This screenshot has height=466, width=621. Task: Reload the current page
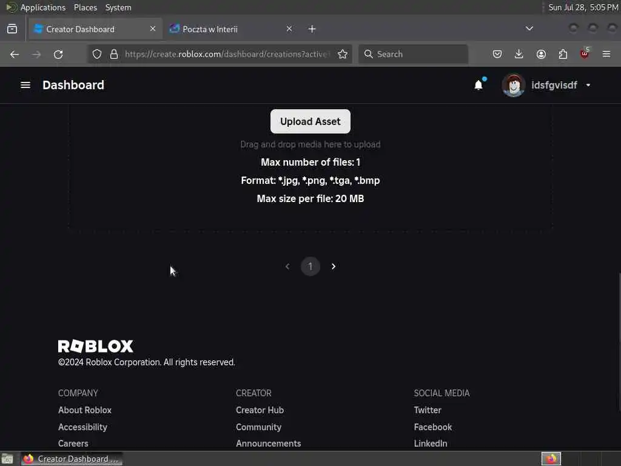pos(58,54)
